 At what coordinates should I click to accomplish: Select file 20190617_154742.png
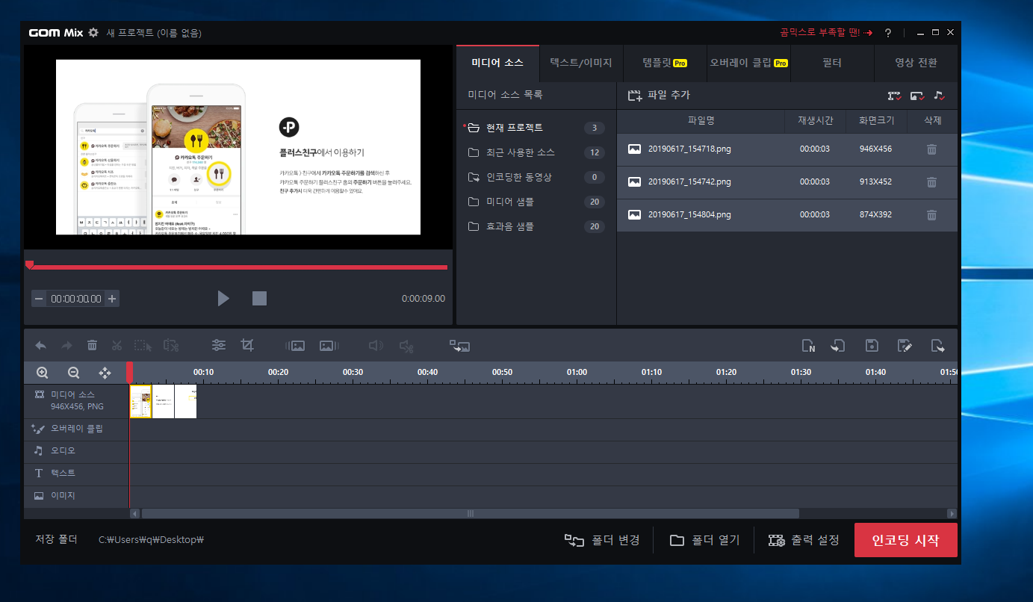coord(787,182)
